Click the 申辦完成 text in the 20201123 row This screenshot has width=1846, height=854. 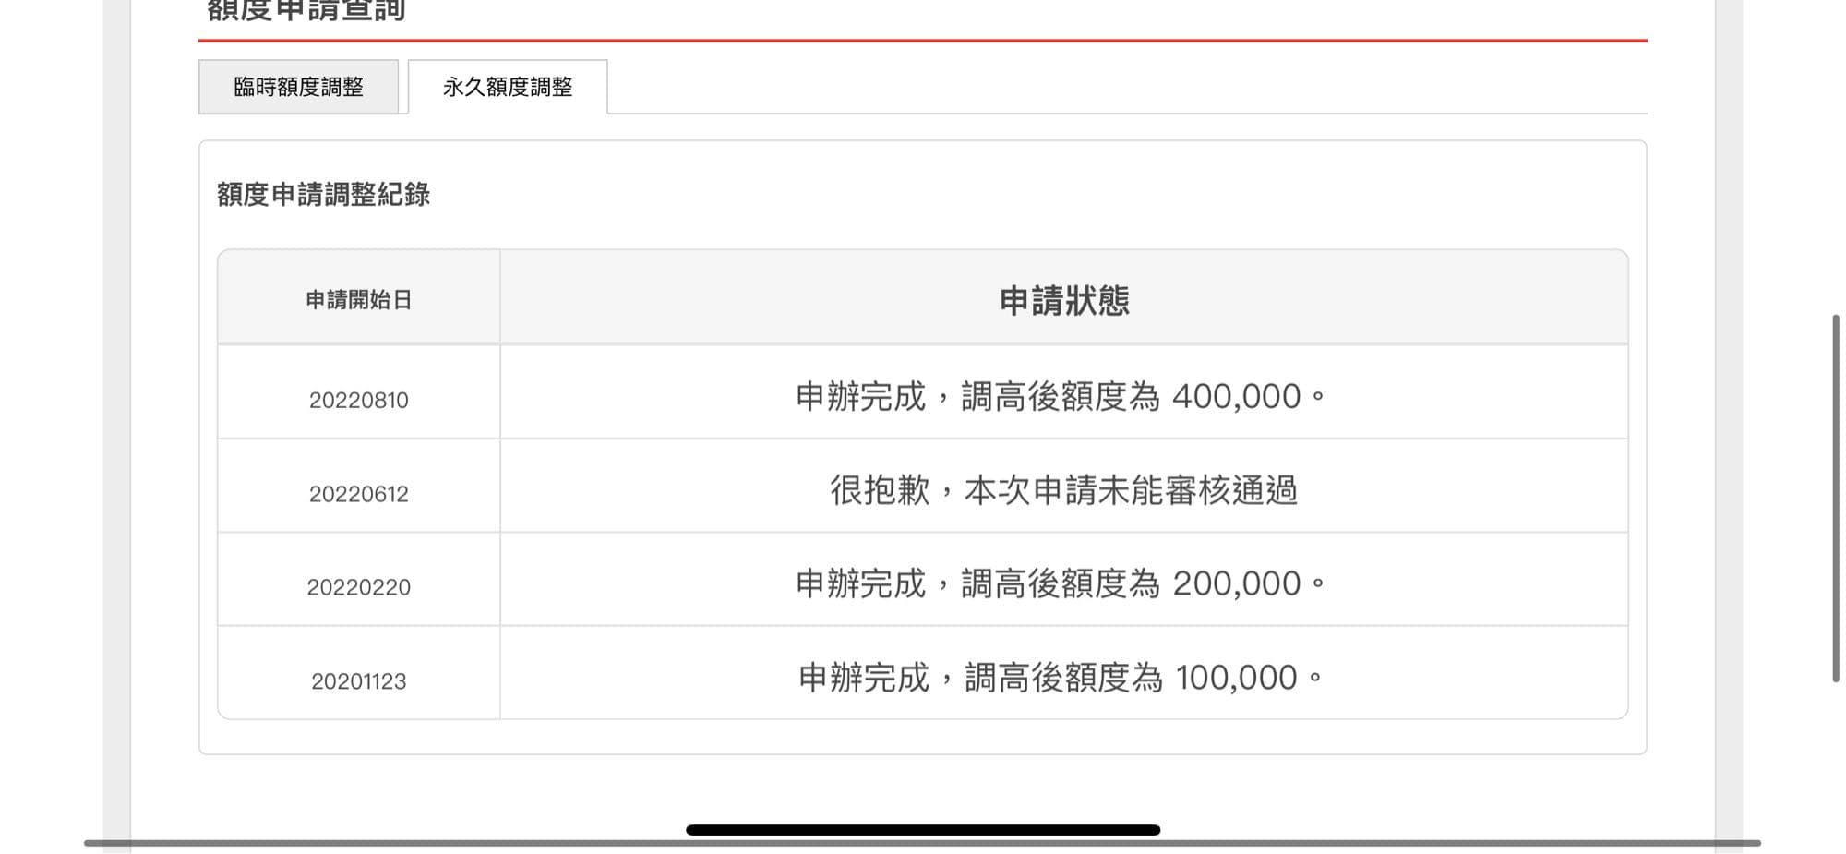coord(863,678)
